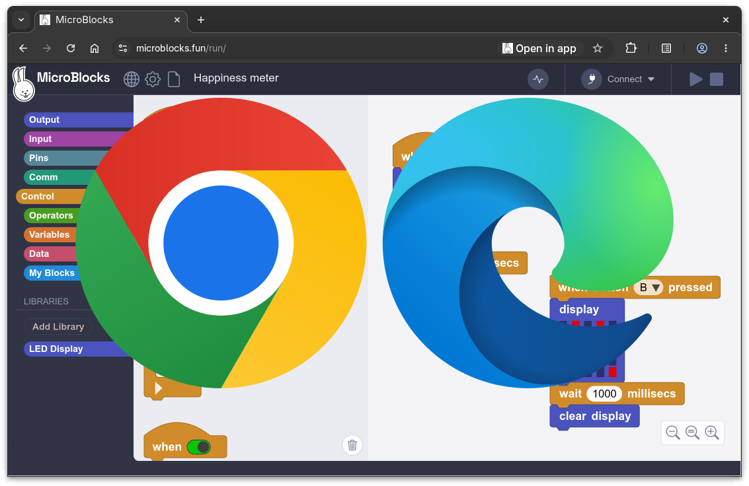
Task: Open the browser extensions puzzle icon
Action: [x=631, y=48]
